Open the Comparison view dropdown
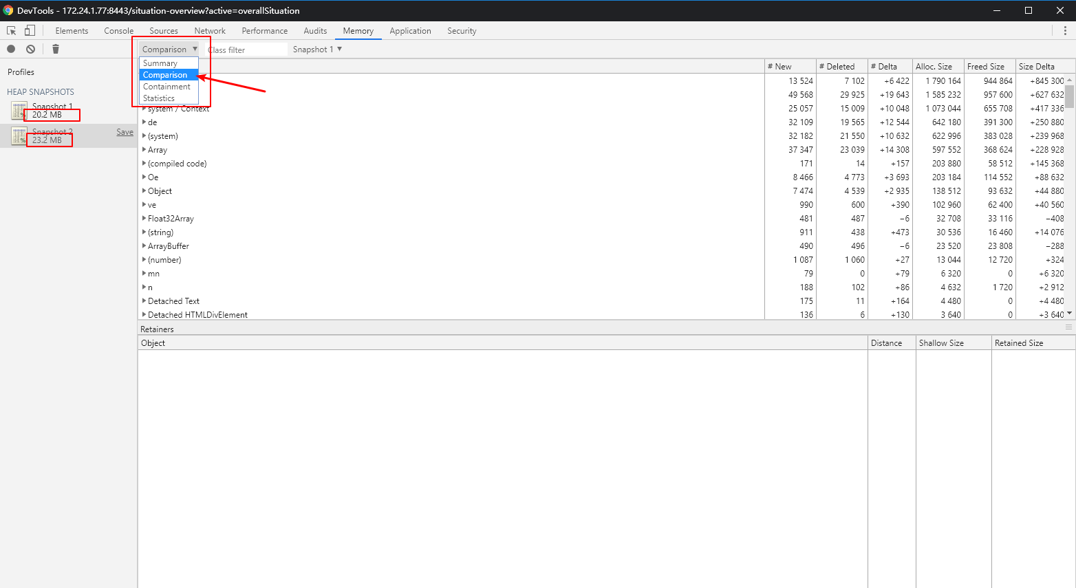Viewport: 1076px width, 588px height. click(169, 50)
